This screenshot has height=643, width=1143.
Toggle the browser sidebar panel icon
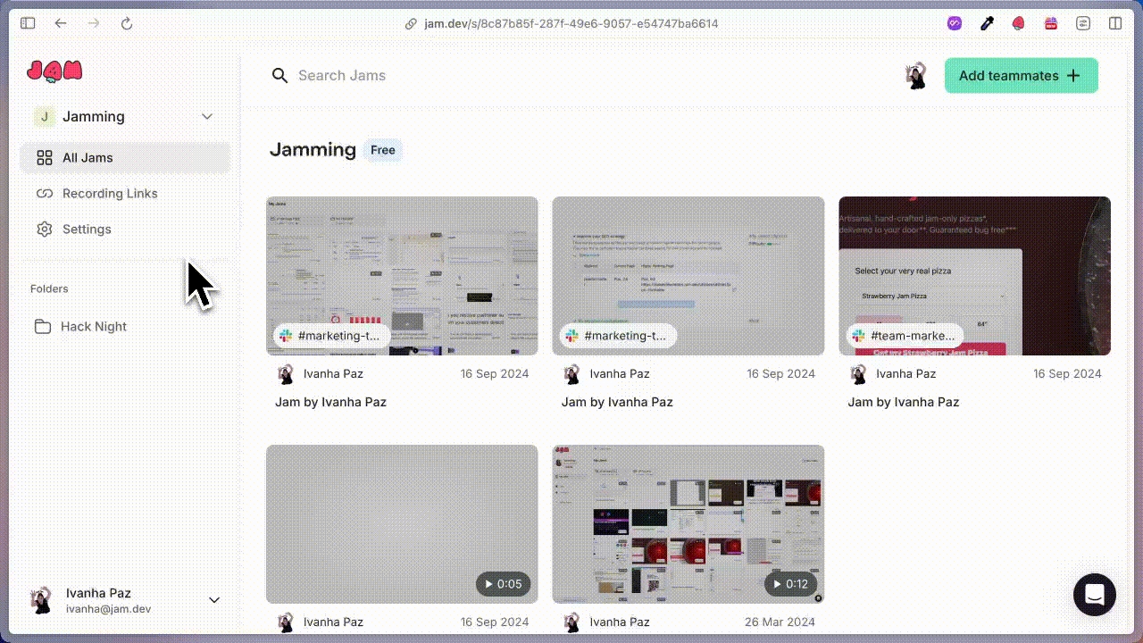28,24
